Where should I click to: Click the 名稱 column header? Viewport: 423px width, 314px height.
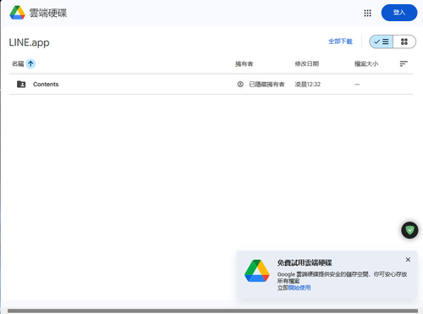(x=18, y=63)
